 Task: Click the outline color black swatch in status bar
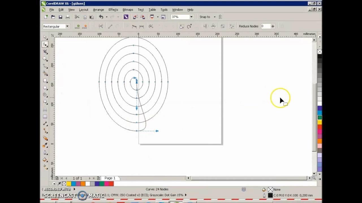tap(270, 195)
